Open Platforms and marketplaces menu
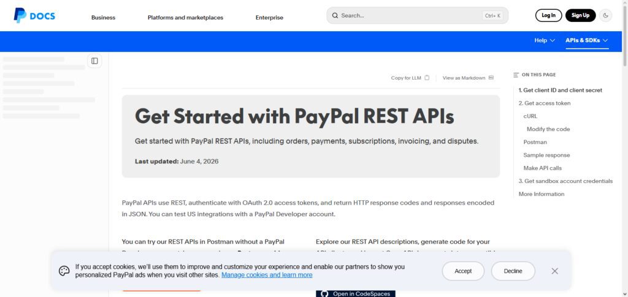 click(x=185, y=18)
